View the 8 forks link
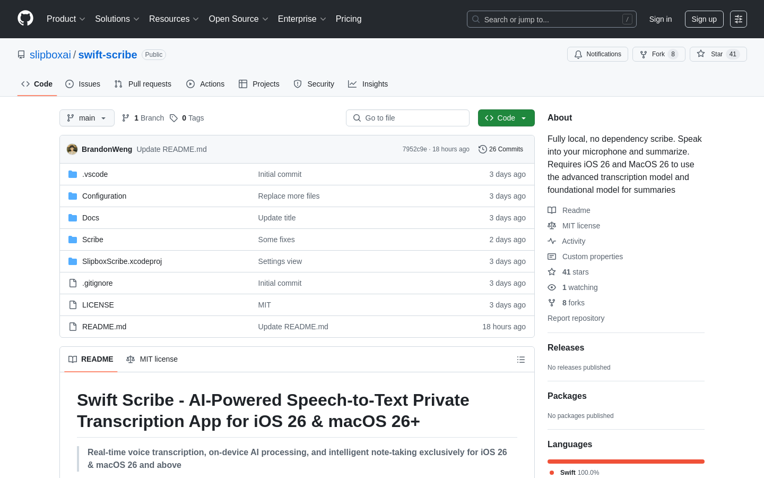The width and height of the screenshot is (764, 478). pyautogui.click(x=566, y=303)
